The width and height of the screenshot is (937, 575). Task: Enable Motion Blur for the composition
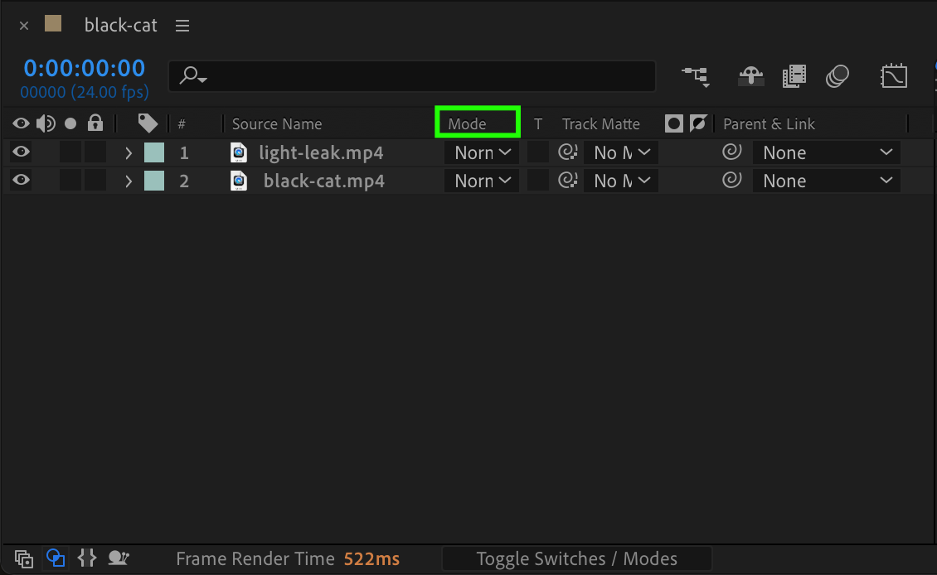coord(837,76)
